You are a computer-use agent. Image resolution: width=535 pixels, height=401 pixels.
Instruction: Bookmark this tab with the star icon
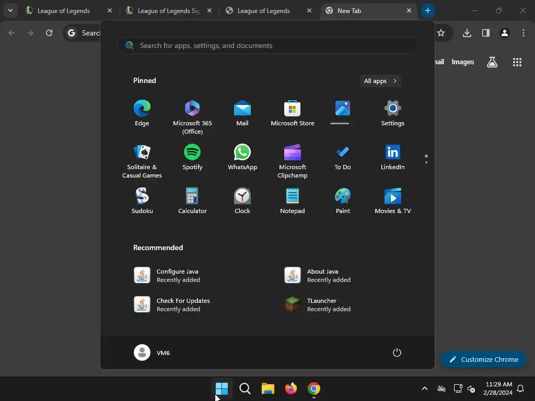[441, 33]
